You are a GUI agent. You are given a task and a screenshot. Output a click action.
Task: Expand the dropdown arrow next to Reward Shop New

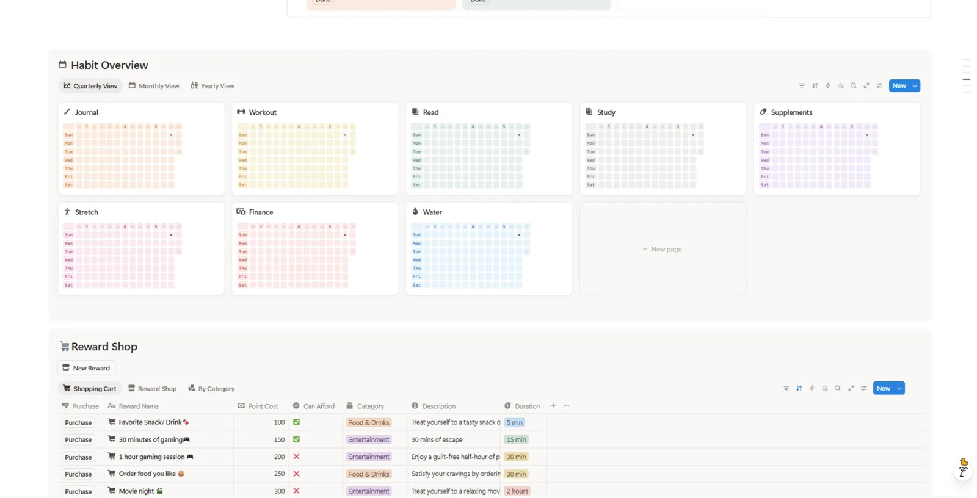tap(899, 389)
